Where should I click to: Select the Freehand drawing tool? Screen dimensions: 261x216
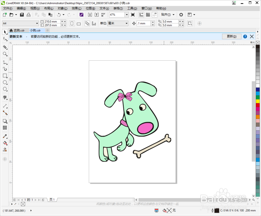tap(5, 63)
